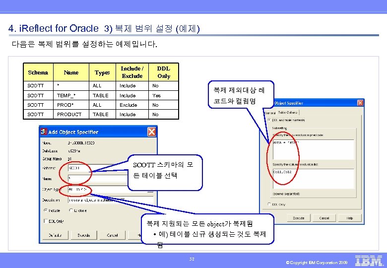Click into the Name field of Add Object Specifier

tap(98, 179)
